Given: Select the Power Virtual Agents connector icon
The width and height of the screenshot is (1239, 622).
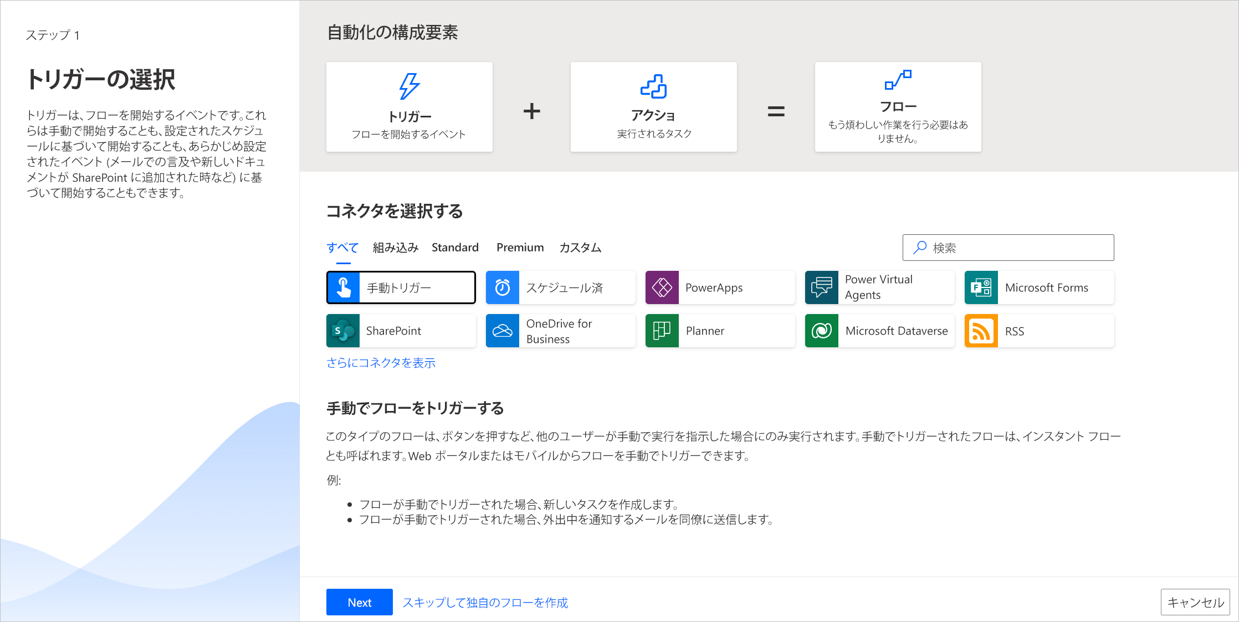Looking at the screenshot, I should pyautogui.click(x=821, y=287).
